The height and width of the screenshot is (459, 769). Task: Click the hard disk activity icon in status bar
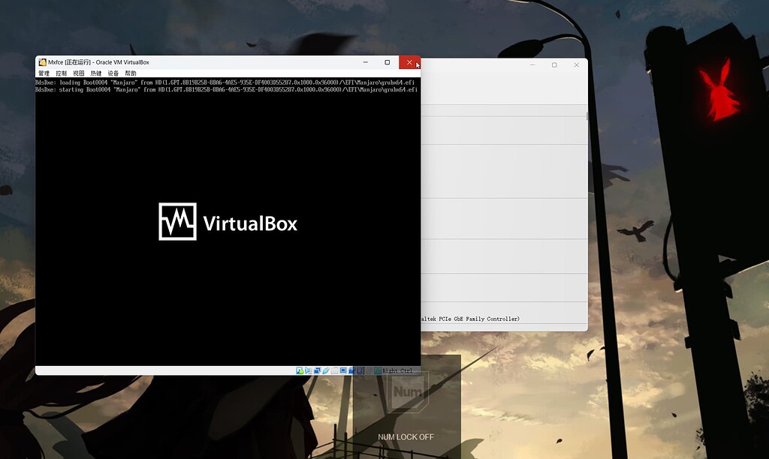coord(299,370)
